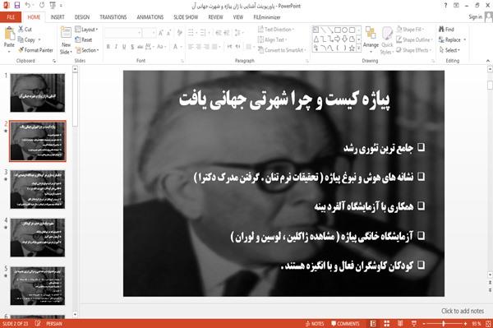Switch to the DESIGN tab
Image resolution: width=493 pixels, height=328 pixels.
point(82,17)
